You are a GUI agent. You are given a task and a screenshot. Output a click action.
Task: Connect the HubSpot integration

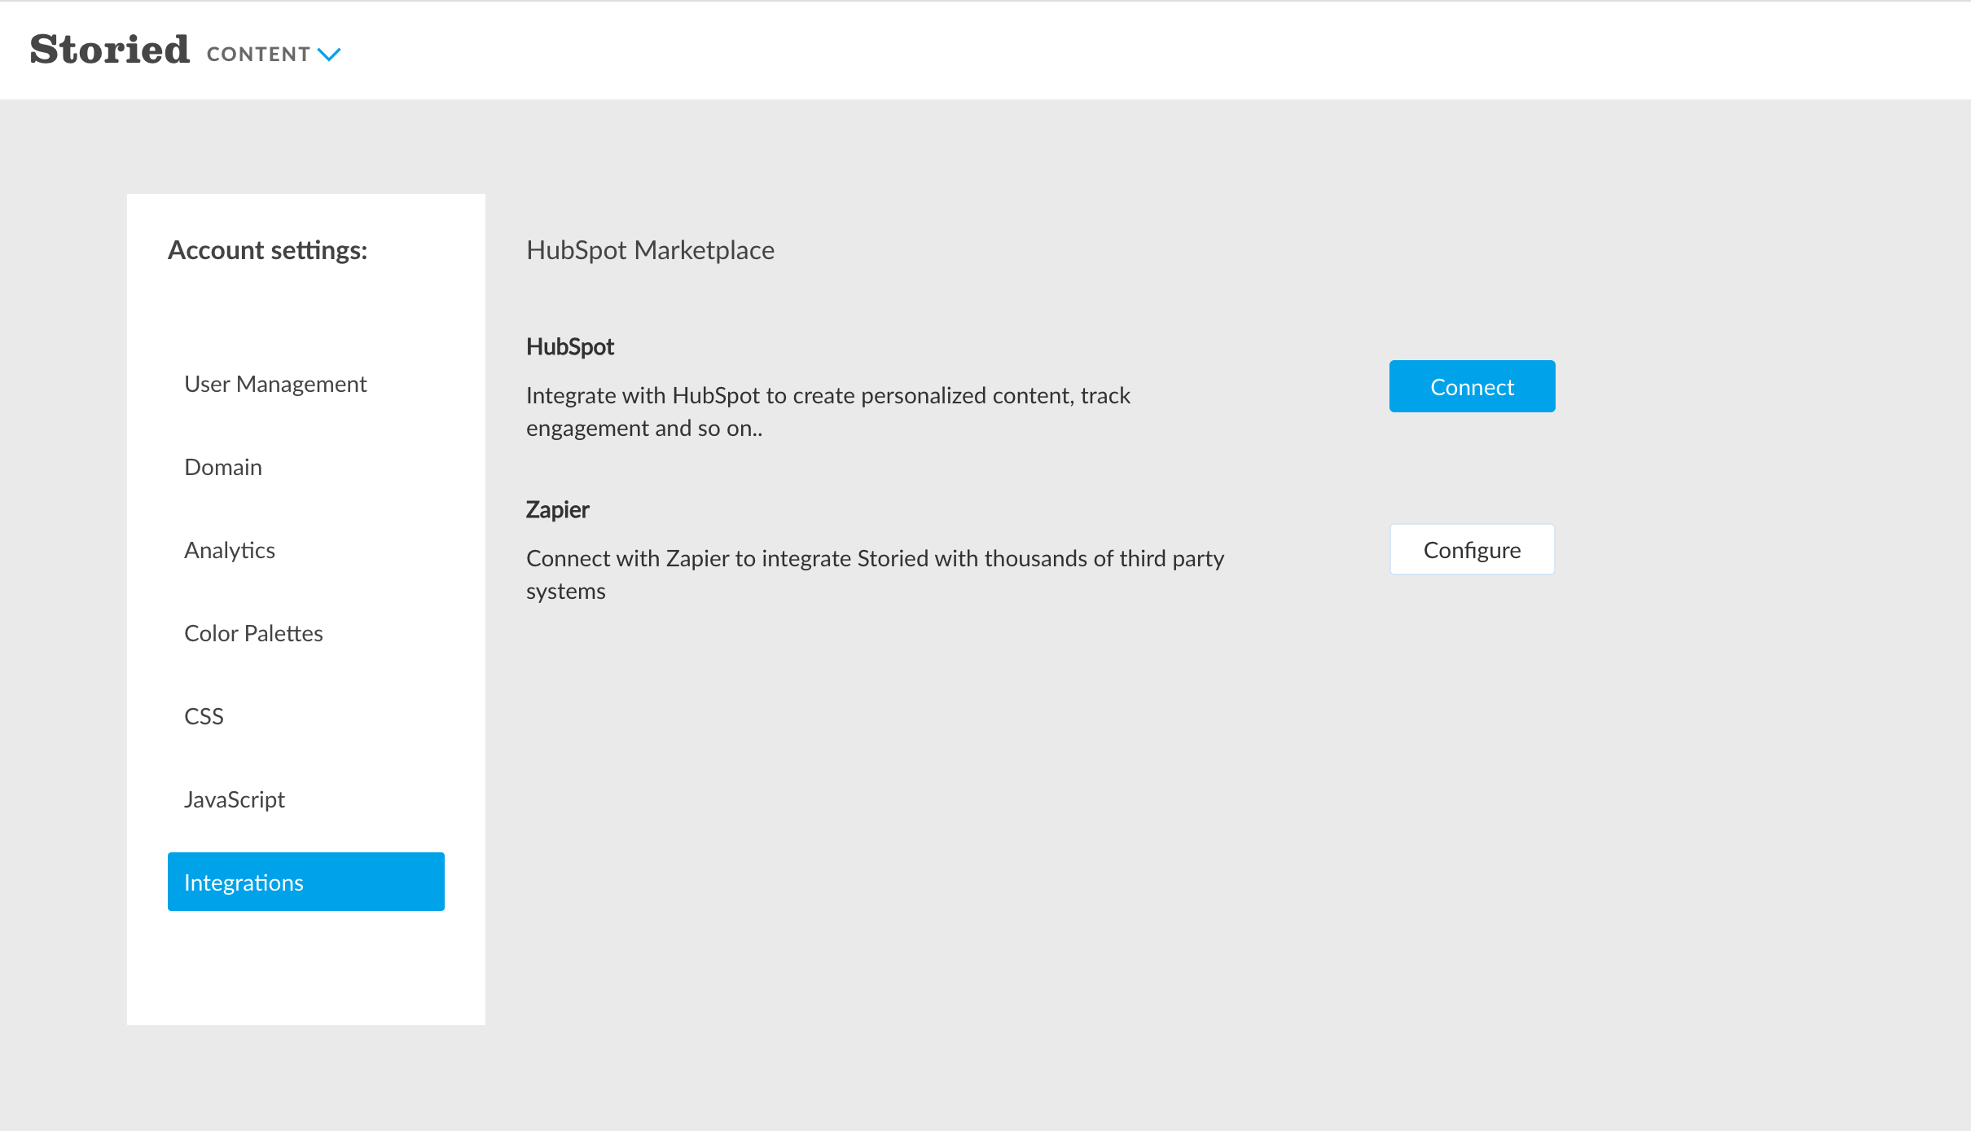coord(1472,386)
